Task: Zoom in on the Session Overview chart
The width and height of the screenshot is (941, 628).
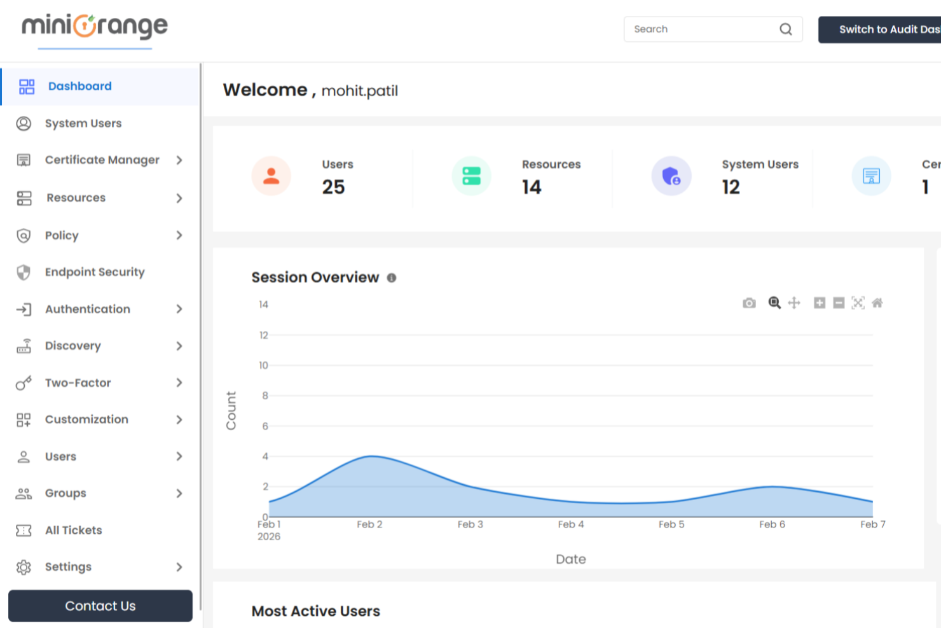Action: [820, 303]
